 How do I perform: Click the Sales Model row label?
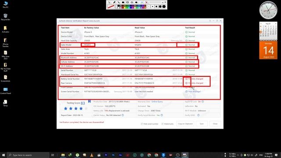(66, 45)
